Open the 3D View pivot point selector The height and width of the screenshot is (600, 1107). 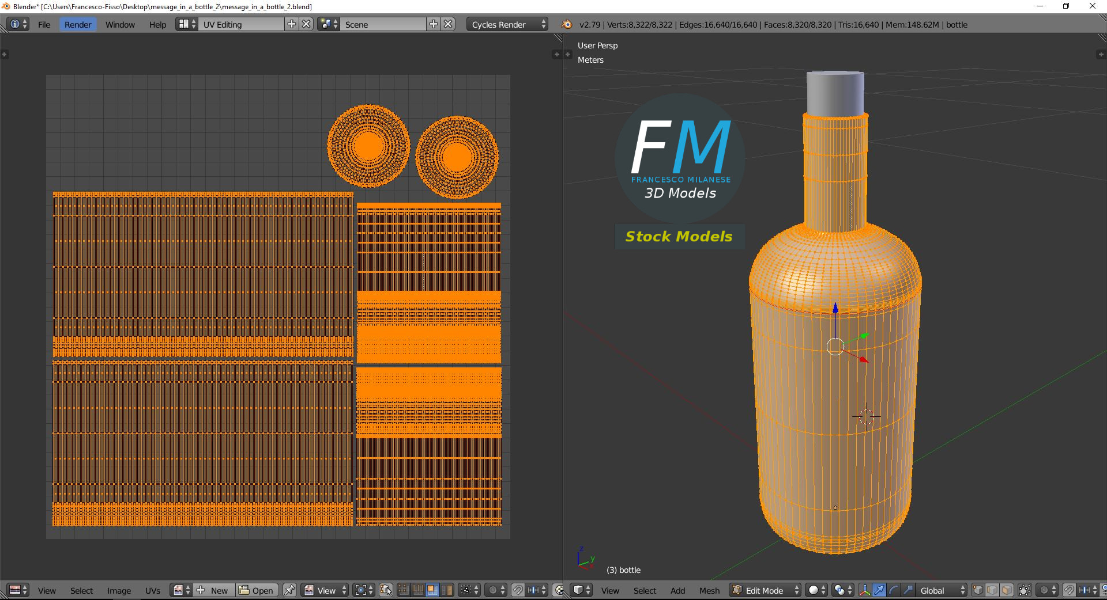pos(843,590)
